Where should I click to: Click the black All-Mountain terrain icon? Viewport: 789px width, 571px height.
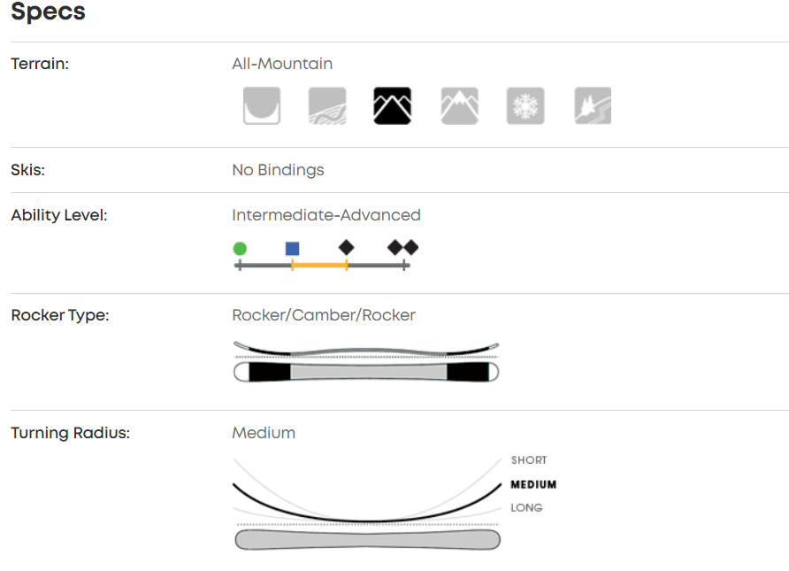pos(393,106)
